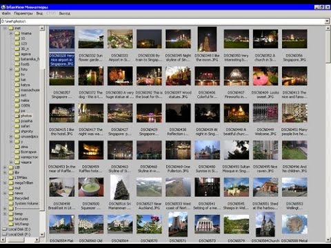331x248 pixels.
Task: Select thumbnail DSCN0495 Nice raven
Action: coord(265,150)
